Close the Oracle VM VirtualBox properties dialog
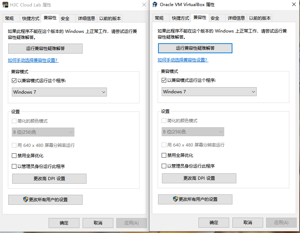300x233 pixels. [293, 5]
